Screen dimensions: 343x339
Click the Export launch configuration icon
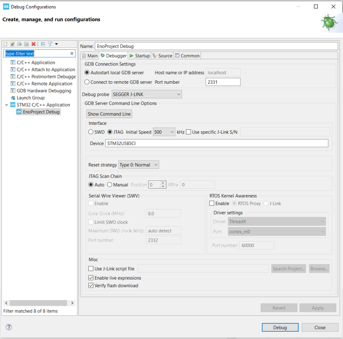pyautogui.click(x=20, y=44)
